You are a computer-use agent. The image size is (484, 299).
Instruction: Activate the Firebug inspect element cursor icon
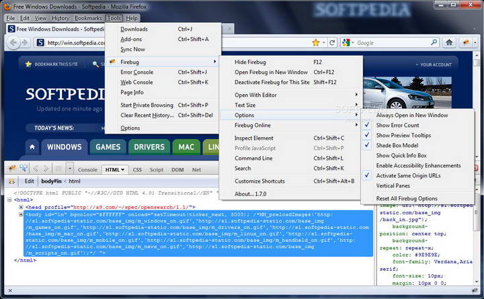[x=24, y=168]
